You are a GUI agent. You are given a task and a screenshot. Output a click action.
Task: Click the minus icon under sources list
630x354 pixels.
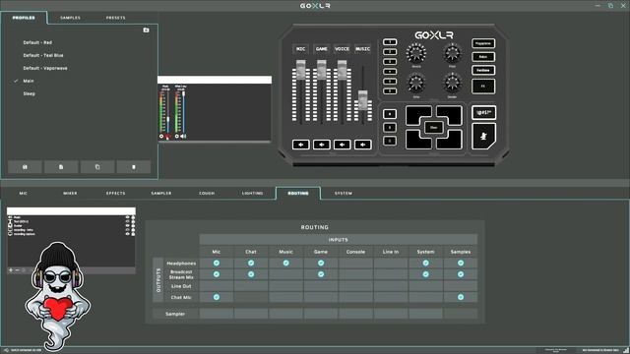click(18, 270)
